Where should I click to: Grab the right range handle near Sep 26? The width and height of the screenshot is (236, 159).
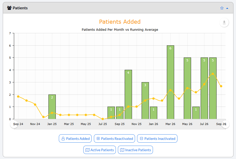(x=225, y=124)
